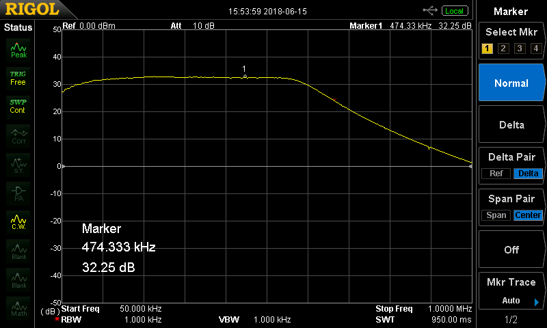Select marker number 3
Viewport: 547px width, 328px height.
[520, 49]
